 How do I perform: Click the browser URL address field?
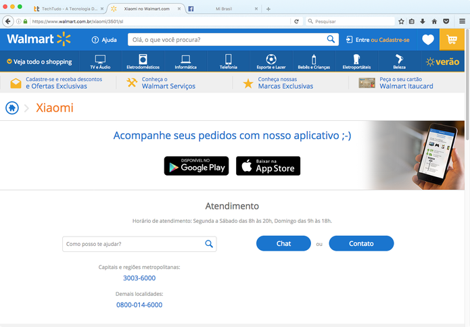point(160,21)
